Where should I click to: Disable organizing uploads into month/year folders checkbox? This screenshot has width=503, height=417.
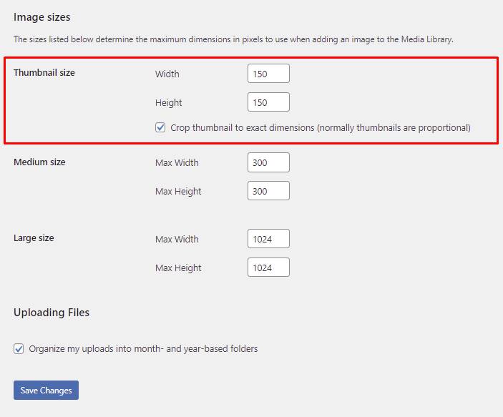point(19,349)
